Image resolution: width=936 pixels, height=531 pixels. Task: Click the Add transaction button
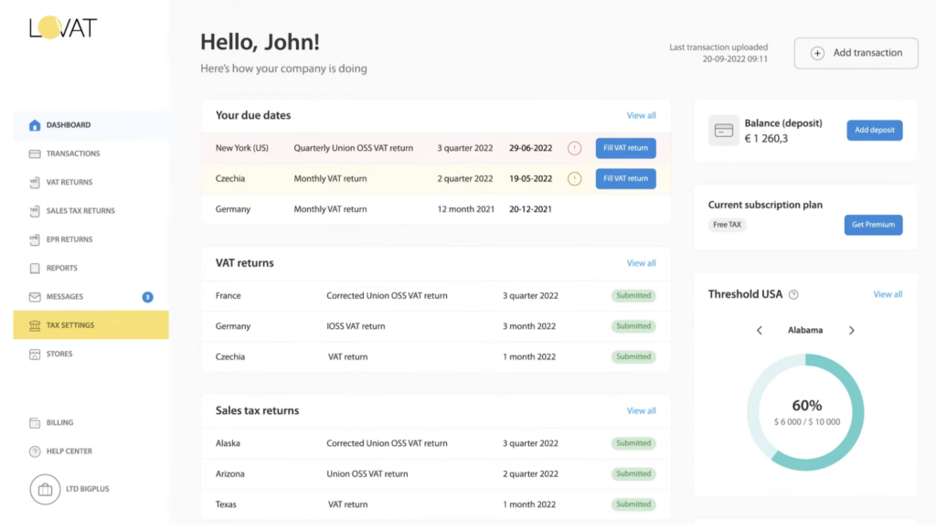tap(856, 53)
